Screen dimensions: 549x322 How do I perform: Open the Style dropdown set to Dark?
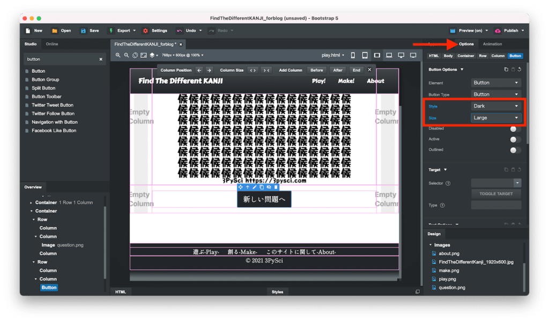tap(496, 106)
